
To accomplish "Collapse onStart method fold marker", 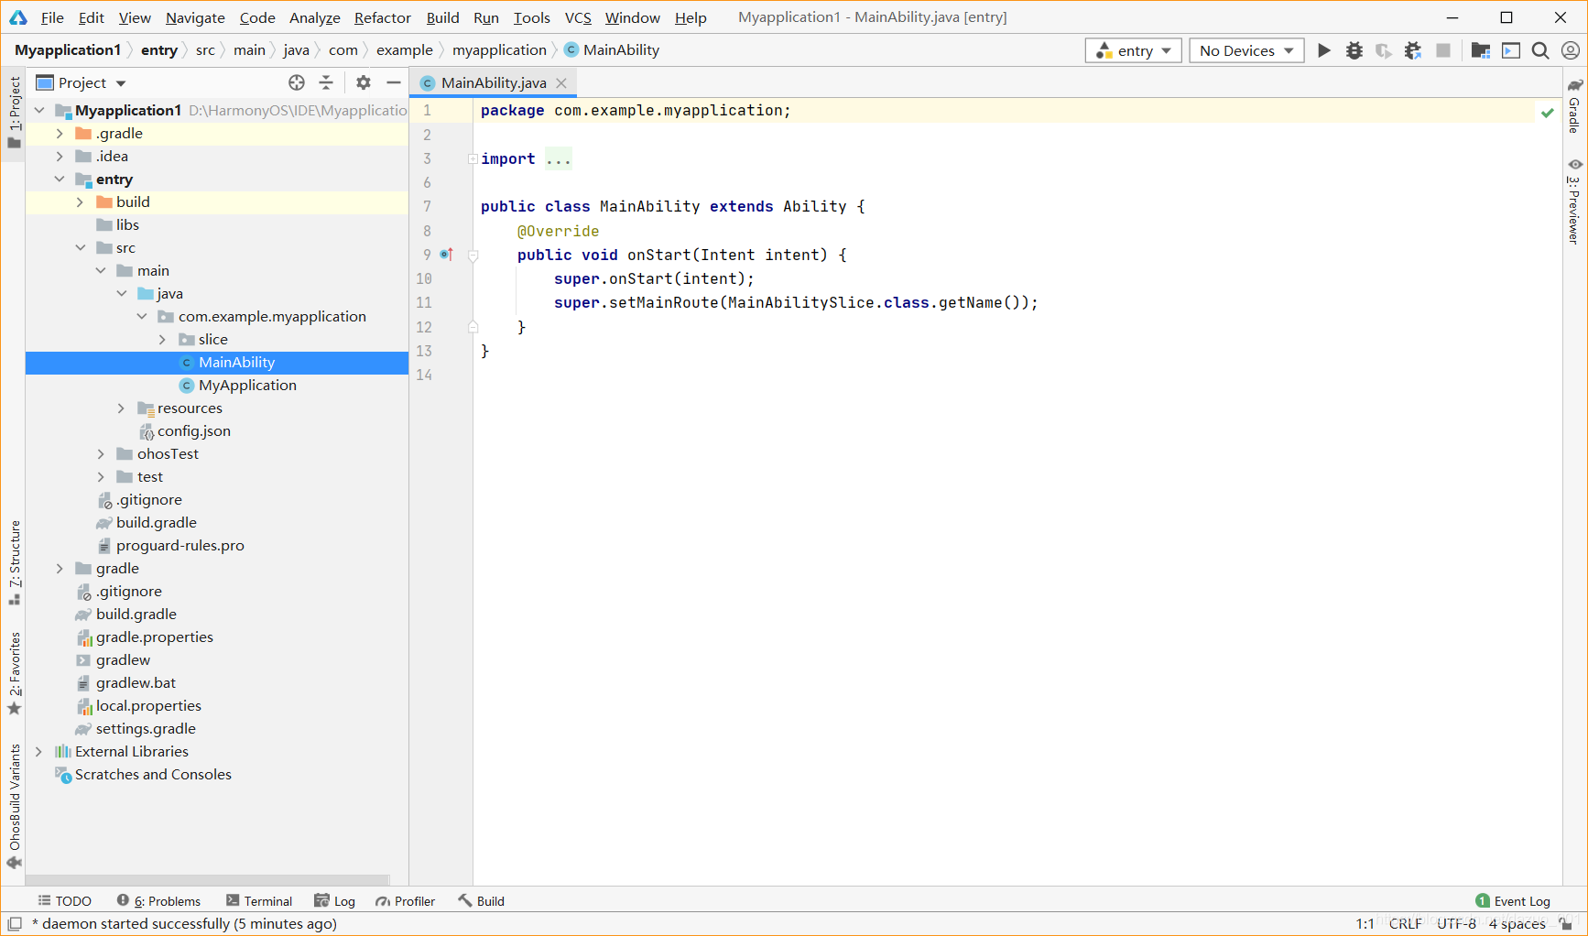I will [473, 256].
